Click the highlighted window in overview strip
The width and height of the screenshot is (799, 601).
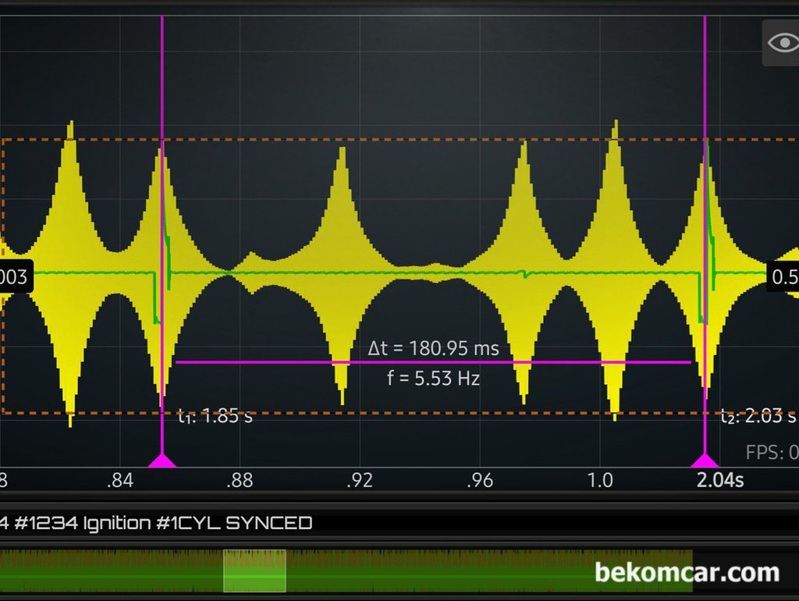[x=254, y=571]
